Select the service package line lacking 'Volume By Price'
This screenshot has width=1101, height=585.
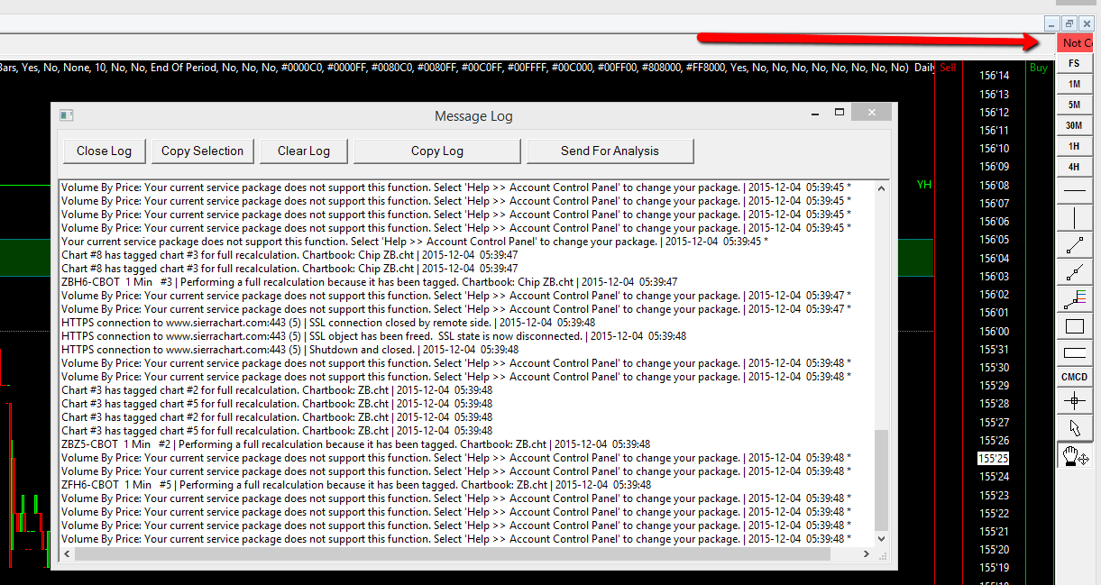point(415,242)
